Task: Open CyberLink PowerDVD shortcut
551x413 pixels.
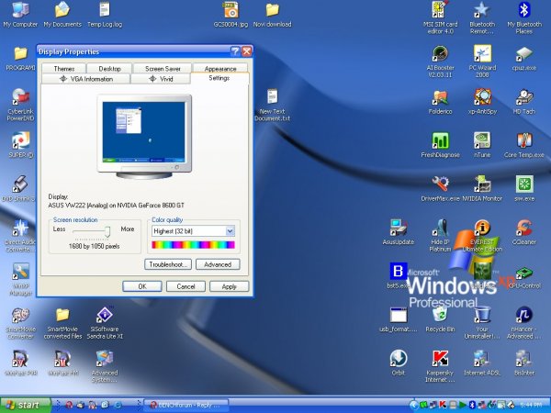Action: [x=20, y=105]
